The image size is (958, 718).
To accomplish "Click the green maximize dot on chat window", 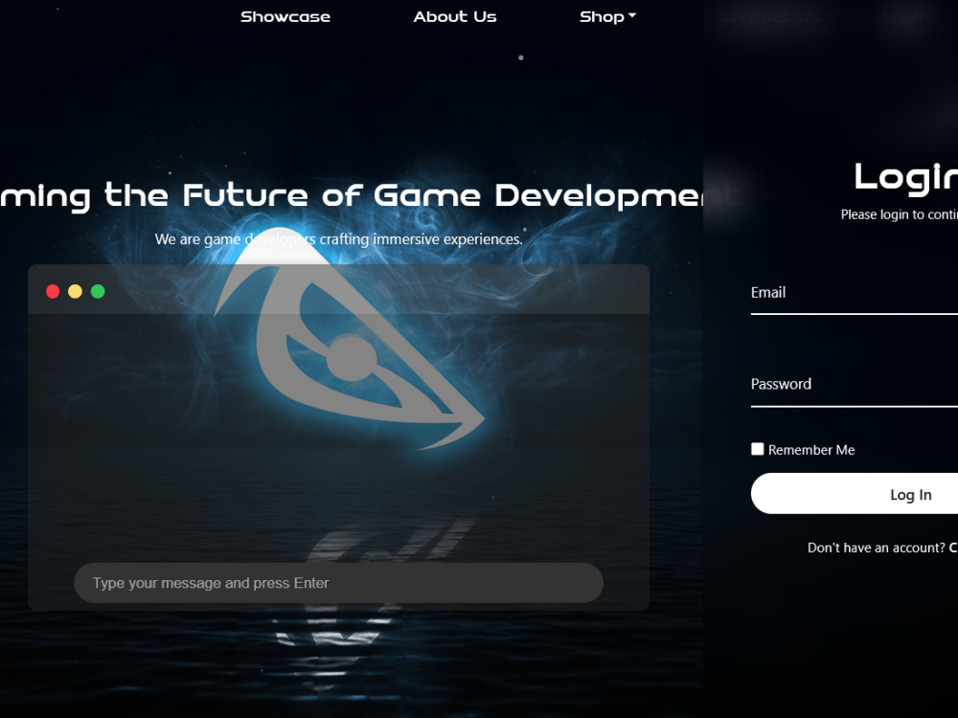I will pos(98,291).
